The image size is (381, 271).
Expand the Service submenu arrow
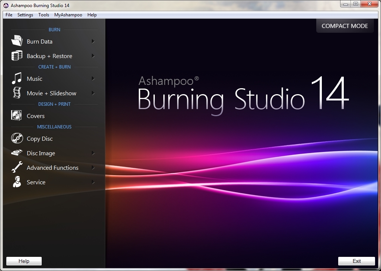(93, 182)
